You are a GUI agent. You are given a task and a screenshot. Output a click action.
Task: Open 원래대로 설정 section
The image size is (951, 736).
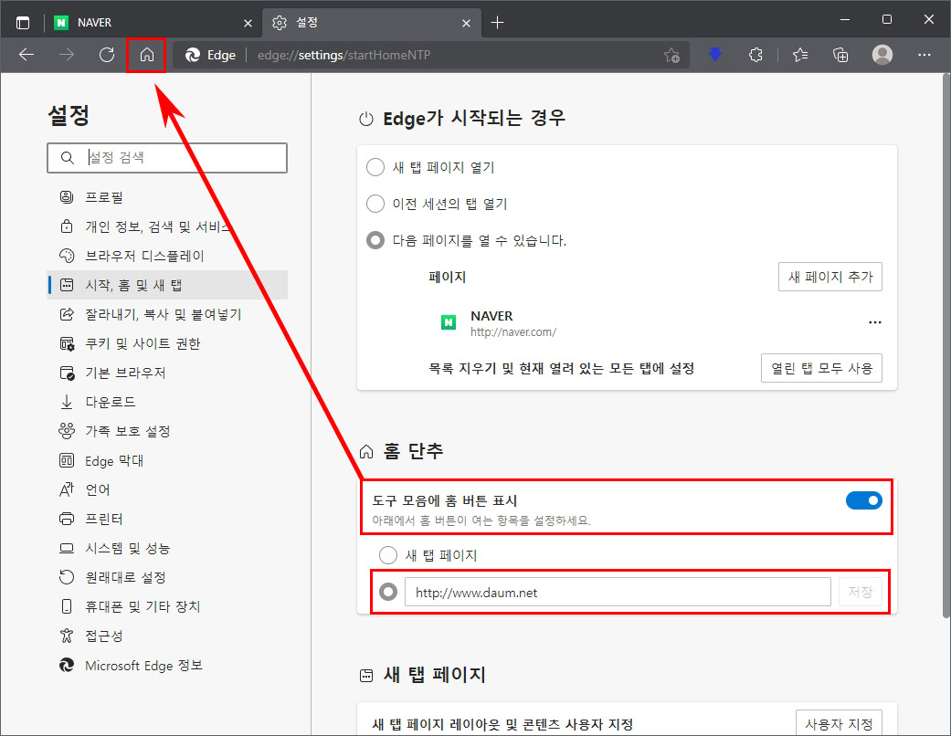point(137,576)
